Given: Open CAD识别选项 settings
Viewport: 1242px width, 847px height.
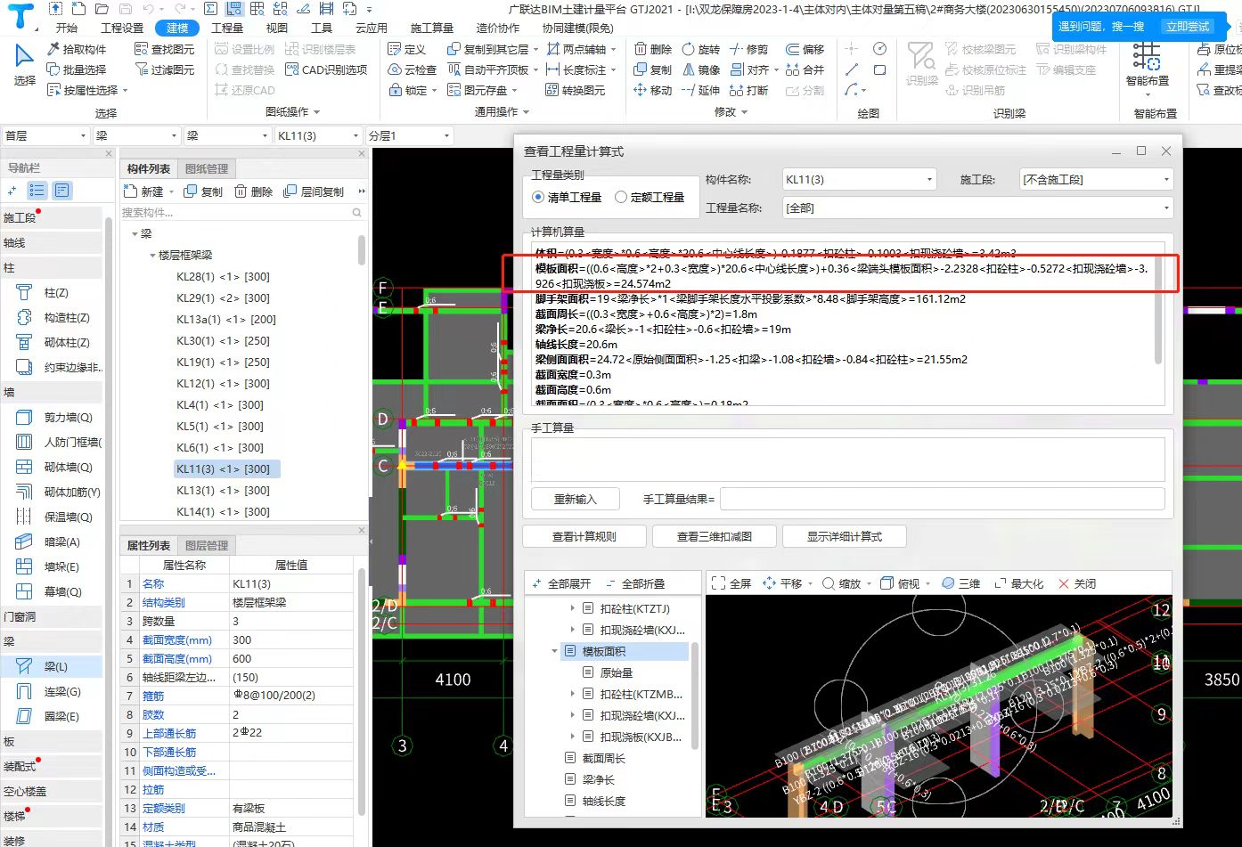Looking at the screenshot, I should (326, 69).
